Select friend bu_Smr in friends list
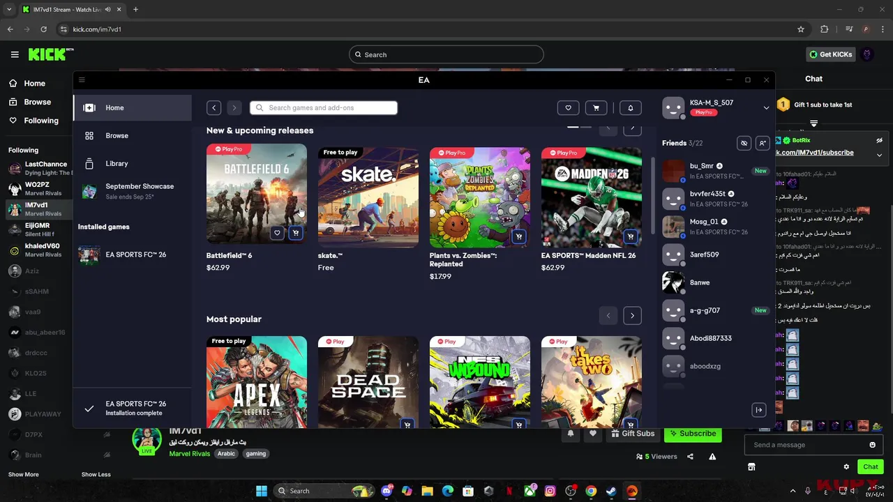The height and width of the screenshot is (502, 893). tap(716, 171)
